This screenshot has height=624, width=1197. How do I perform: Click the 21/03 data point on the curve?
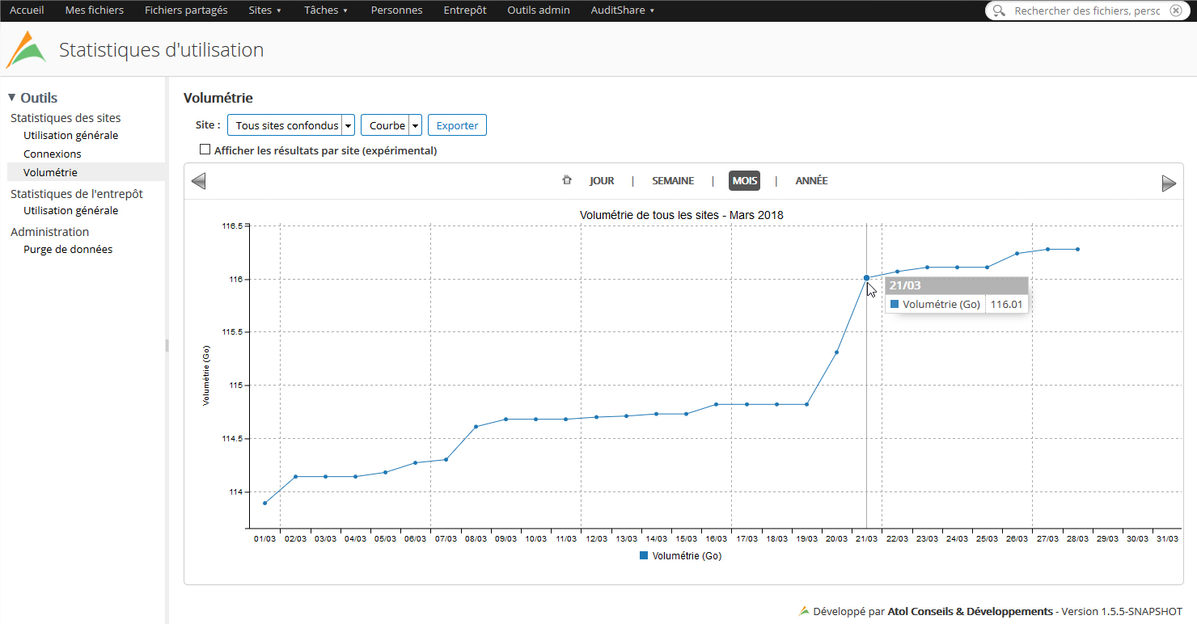(866, 278)
